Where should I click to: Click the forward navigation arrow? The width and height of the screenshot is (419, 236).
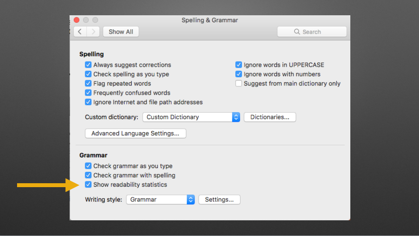tap(93, 32)
